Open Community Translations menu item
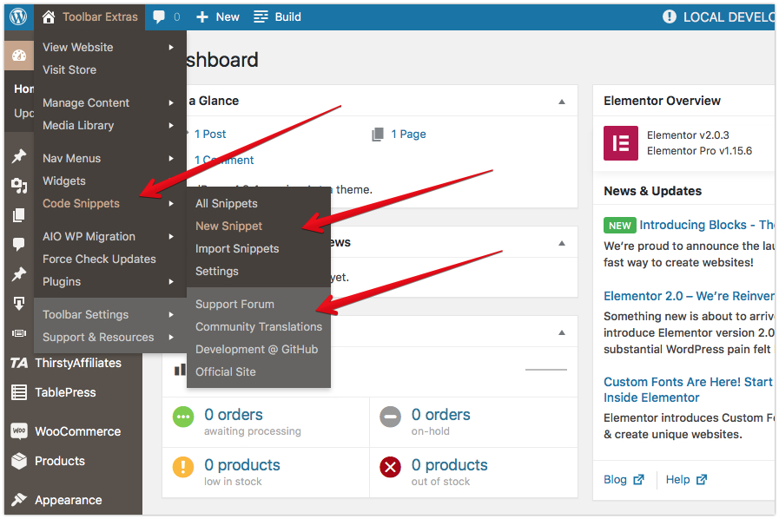This screenshot has height=519, width=779. pos(259,327)
